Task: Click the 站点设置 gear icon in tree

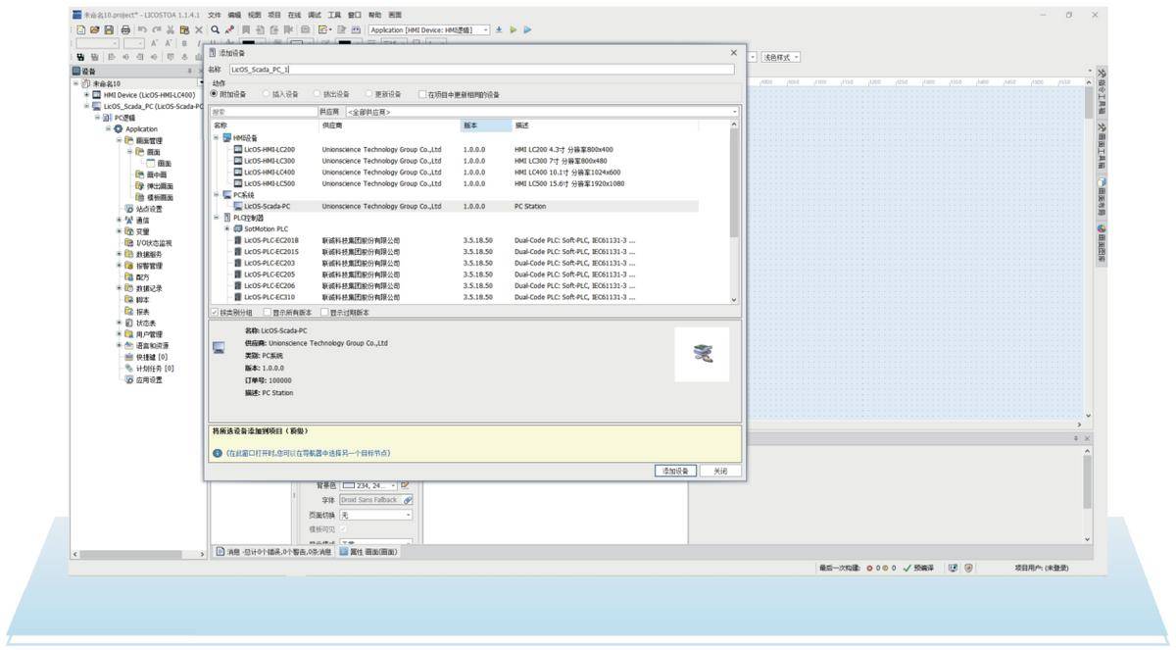Action: pyautogui.click(x=128, y=209)
